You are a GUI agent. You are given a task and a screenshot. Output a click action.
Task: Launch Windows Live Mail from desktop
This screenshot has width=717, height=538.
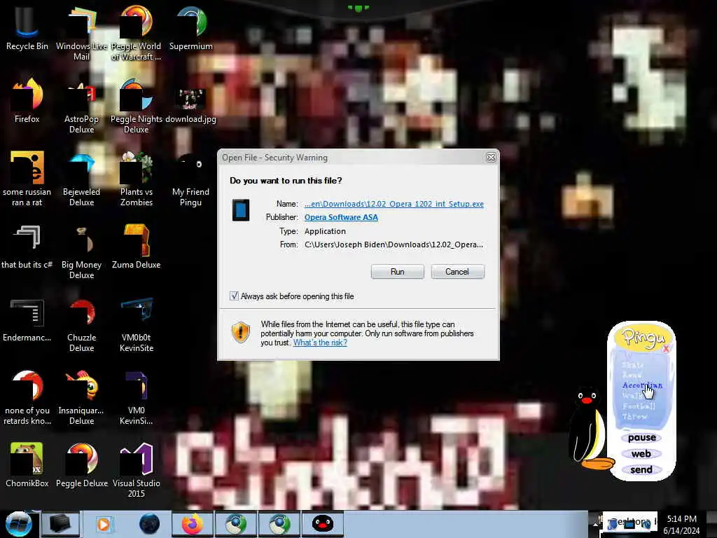point(81,33)
